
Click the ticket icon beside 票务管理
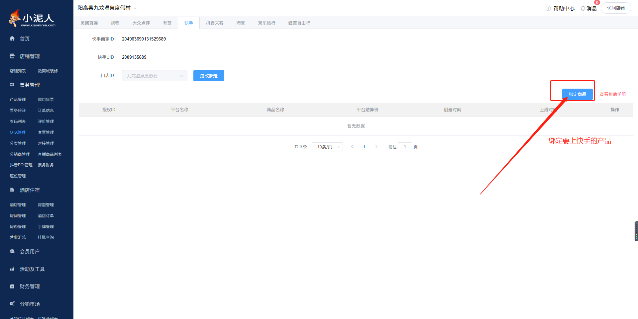pyautogui.click(x=12, y=85)
